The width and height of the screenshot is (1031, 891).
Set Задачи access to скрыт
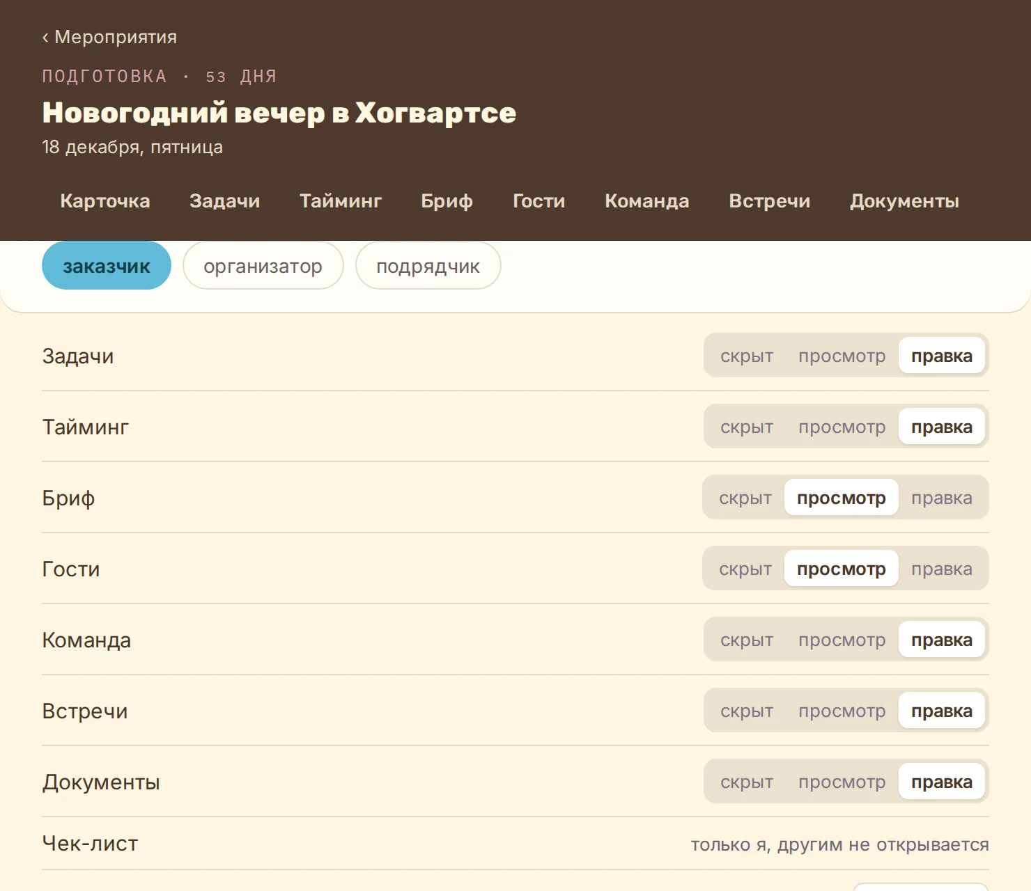pos(747,356)
